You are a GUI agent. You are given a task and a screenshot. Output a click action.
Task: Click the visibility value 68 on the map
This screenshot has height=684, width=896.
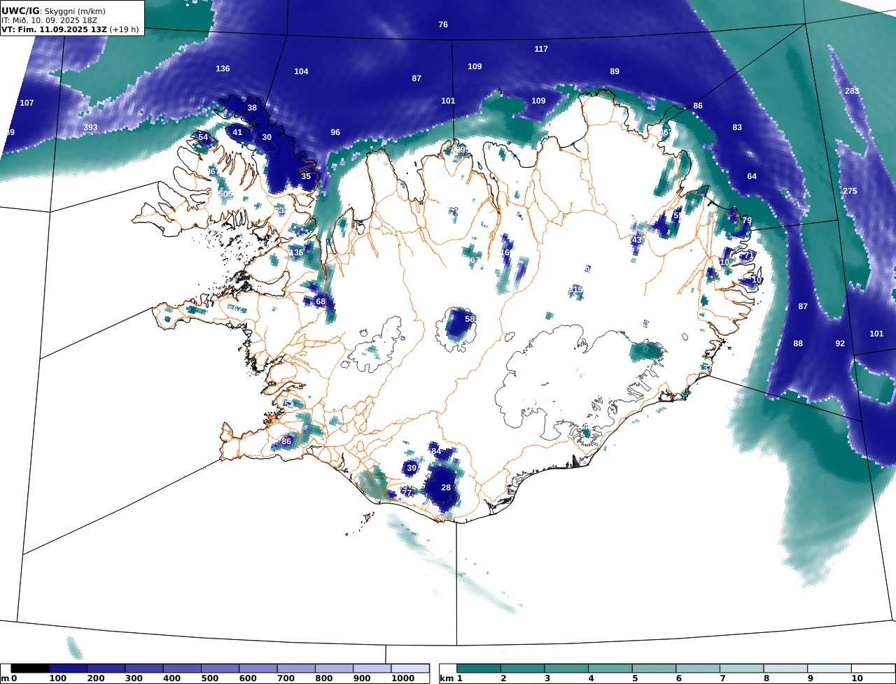(321, 301)
